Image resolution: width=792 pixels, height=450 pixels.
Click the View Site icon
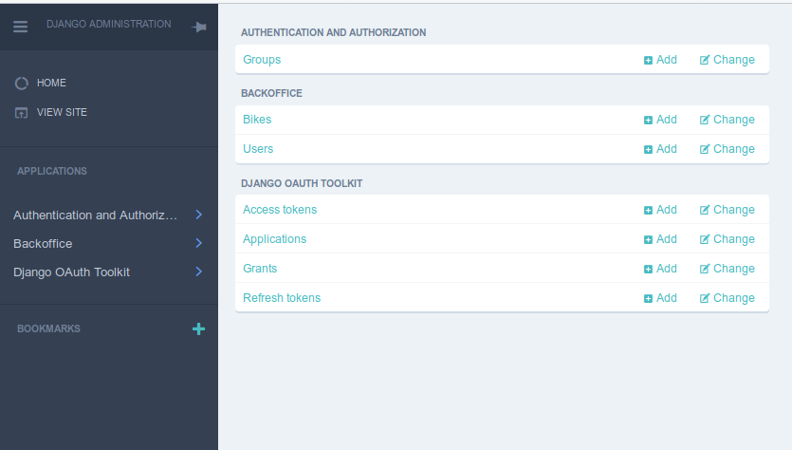tap(21, 113)
